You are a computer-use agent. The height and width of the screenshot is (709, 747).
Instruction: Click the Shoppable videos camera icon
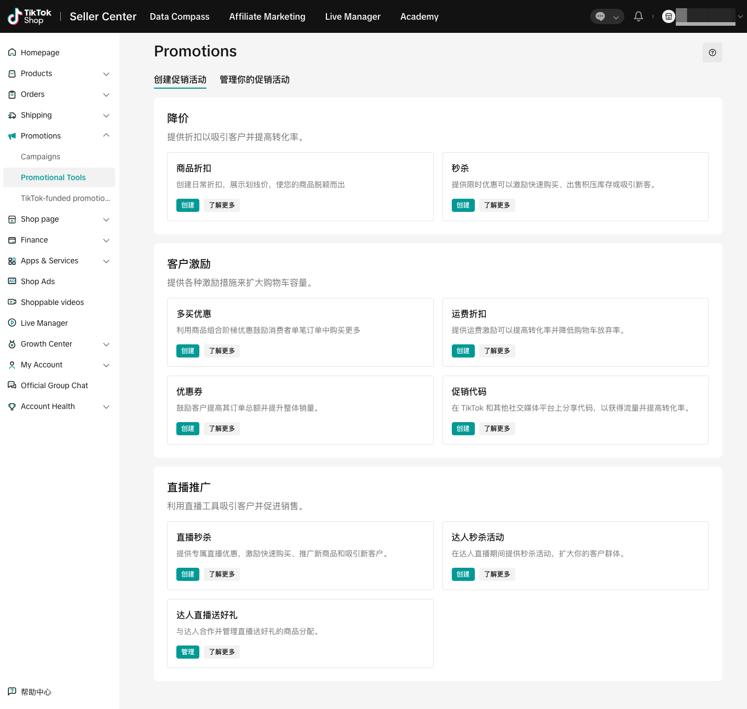(x=12, y=302)
